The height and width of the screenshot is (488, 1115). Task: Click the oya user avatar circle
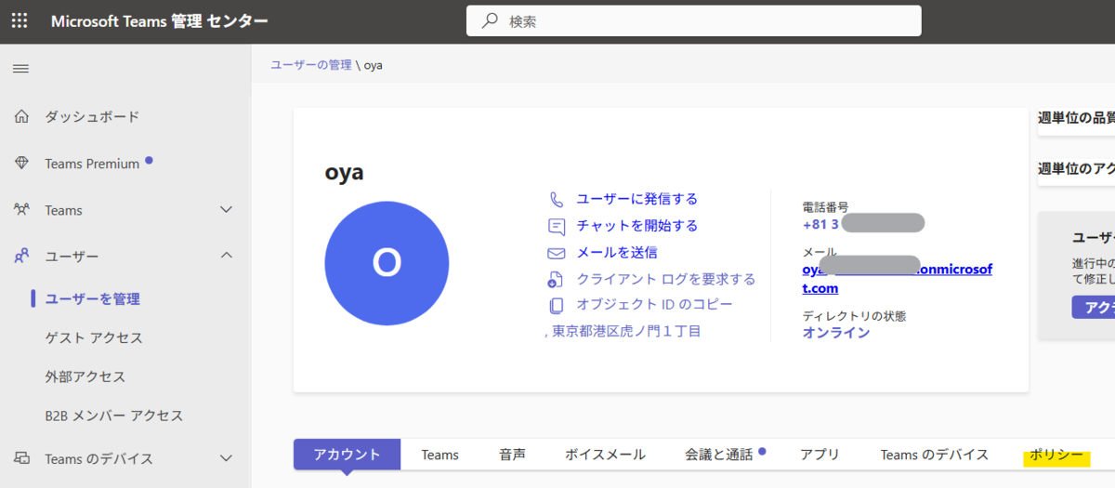click(x=387, y=263)
